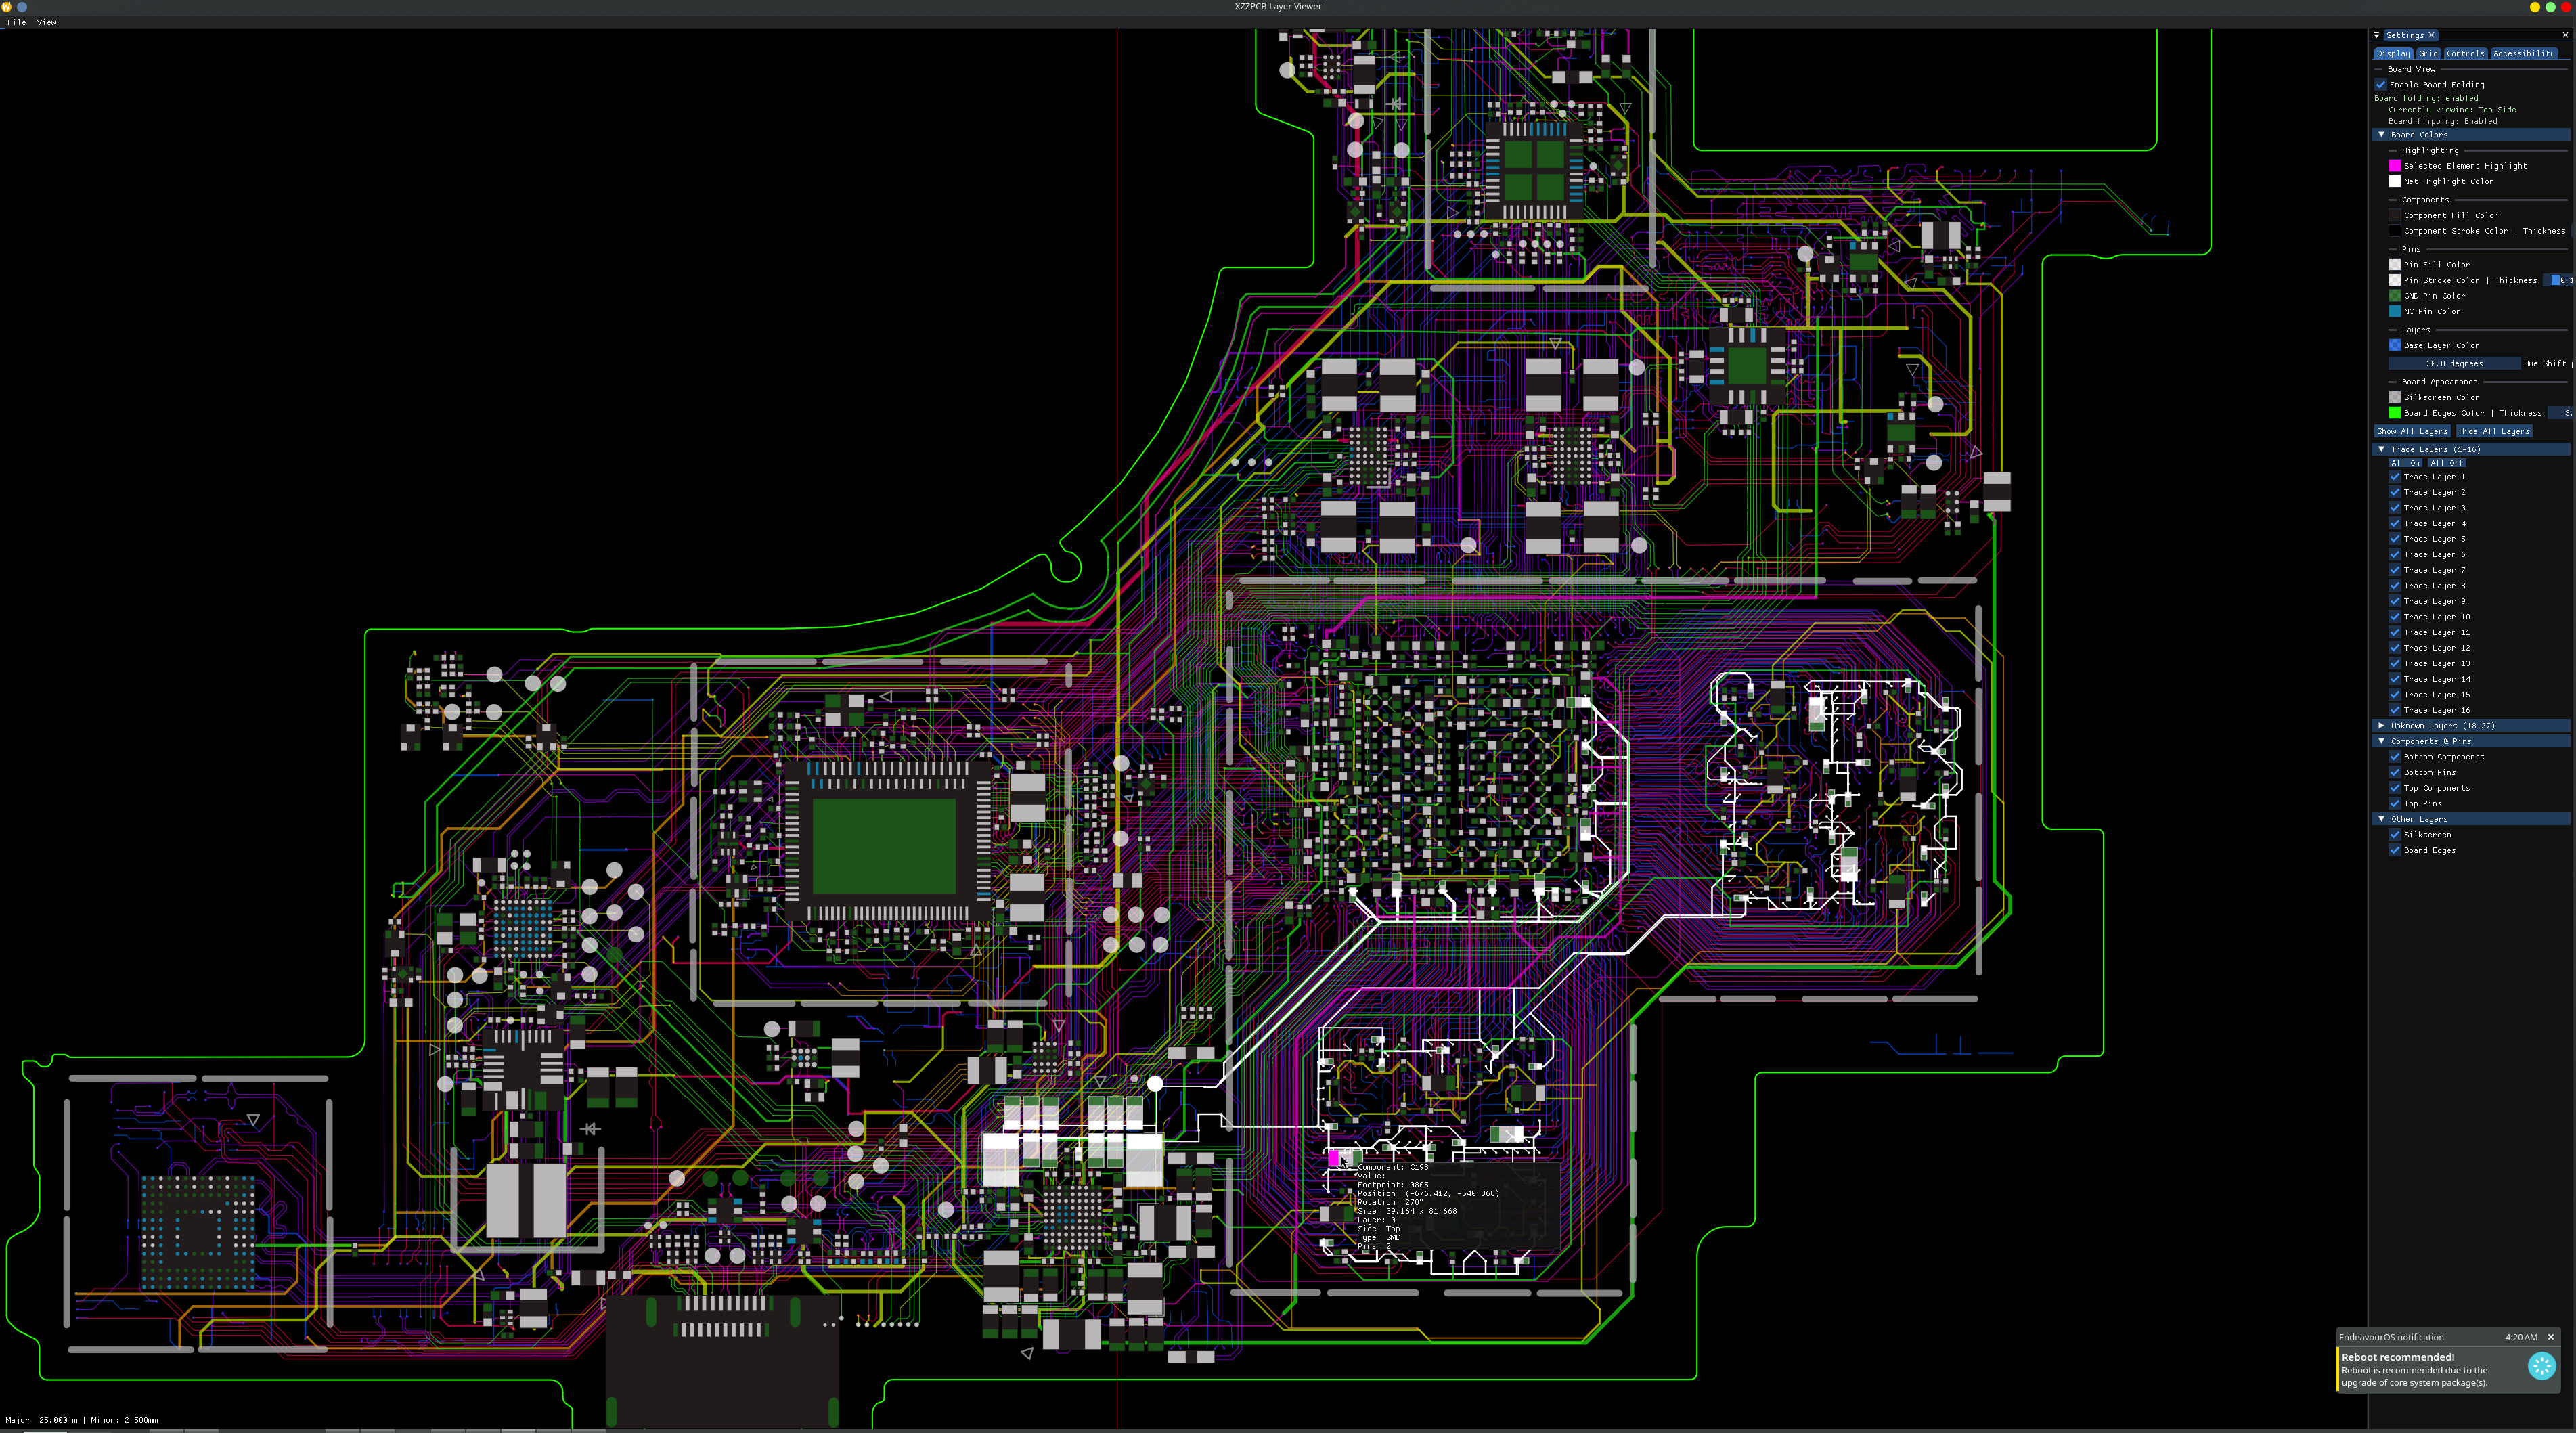Screen dimensions: 2576x1433
Task: Click the magenta highlighted C198 component
Action: 1333,1158
